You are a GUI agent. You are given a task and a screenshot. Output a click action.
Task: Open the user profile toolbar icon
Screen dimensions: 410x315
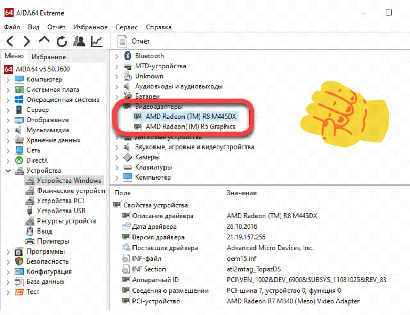click(x=79, y=41)
